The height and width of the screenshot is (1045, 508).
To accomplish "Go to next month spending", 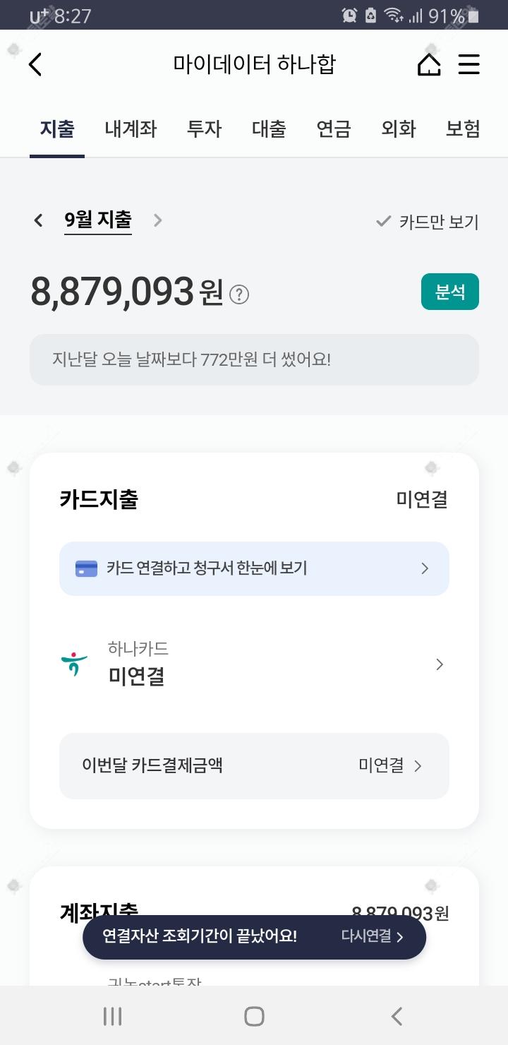I will pos(158,220).
